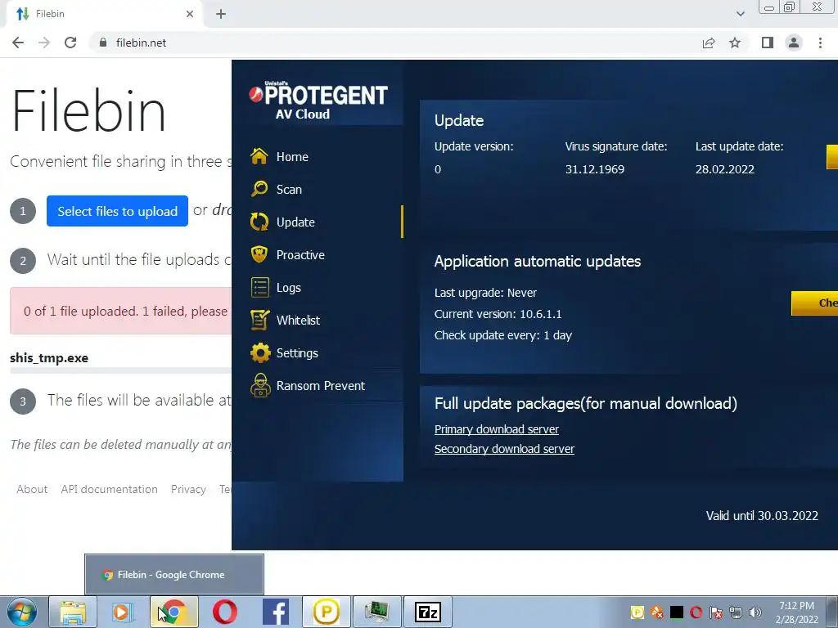This screenshot has width=838, height=628.
Task: Open Action Center flag tray icon
Action: point(715,612)
